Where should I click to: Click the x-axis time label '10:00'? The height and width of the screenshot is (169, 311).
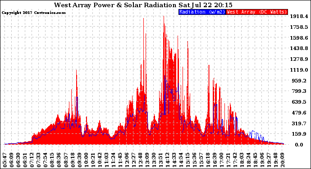pos(86,160)
